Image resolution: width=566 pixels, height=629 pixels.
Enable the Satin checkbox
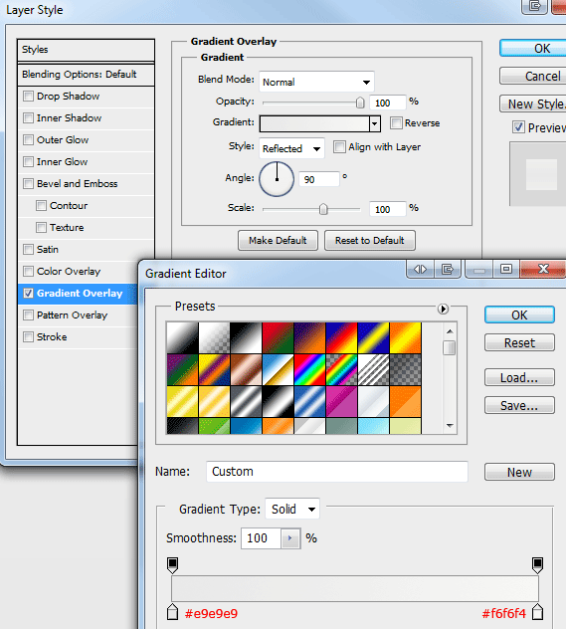(28, 249)
